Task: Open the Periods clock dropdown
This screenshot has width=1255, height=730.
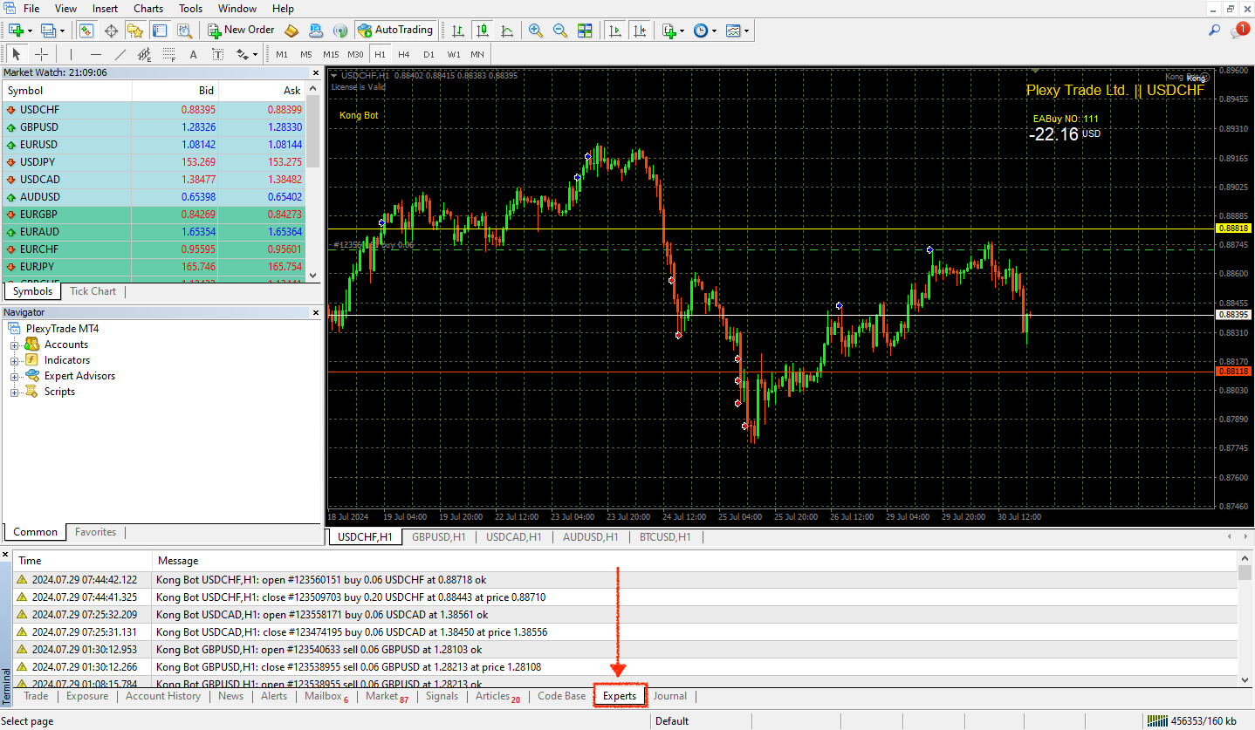Action: pos(704,31)
